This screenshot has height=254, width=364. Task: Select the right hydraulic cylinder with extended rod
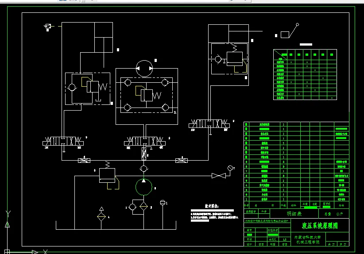tap(228, 34)
